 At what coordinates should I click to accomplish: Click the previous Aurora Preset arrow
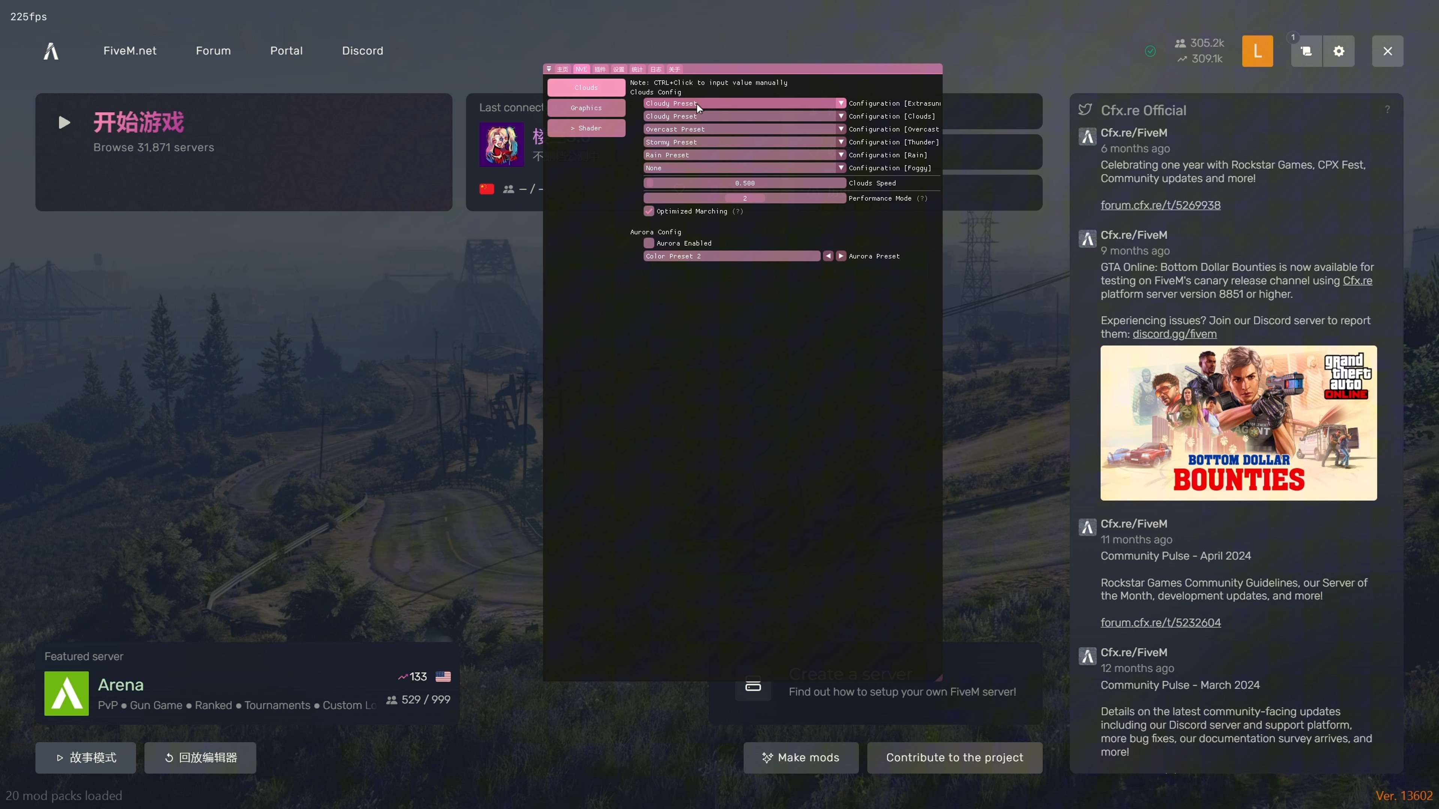pyautogui.click(x=828, y=256)
